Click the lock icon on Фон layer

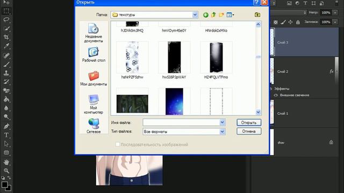(x=331, y=142)
